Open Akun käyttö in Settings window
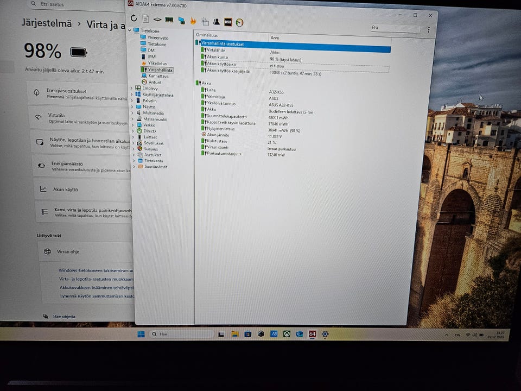 [x=84, y=189]
